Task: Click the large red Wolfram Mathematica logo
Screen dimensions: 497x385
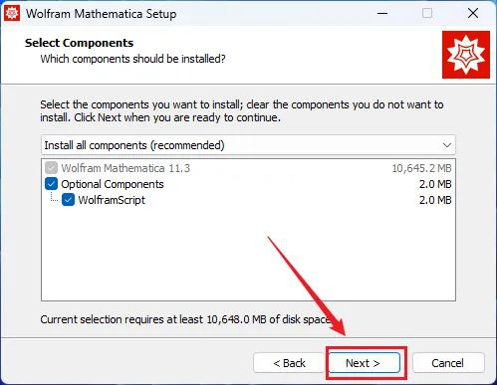Action: click(466, 55)
